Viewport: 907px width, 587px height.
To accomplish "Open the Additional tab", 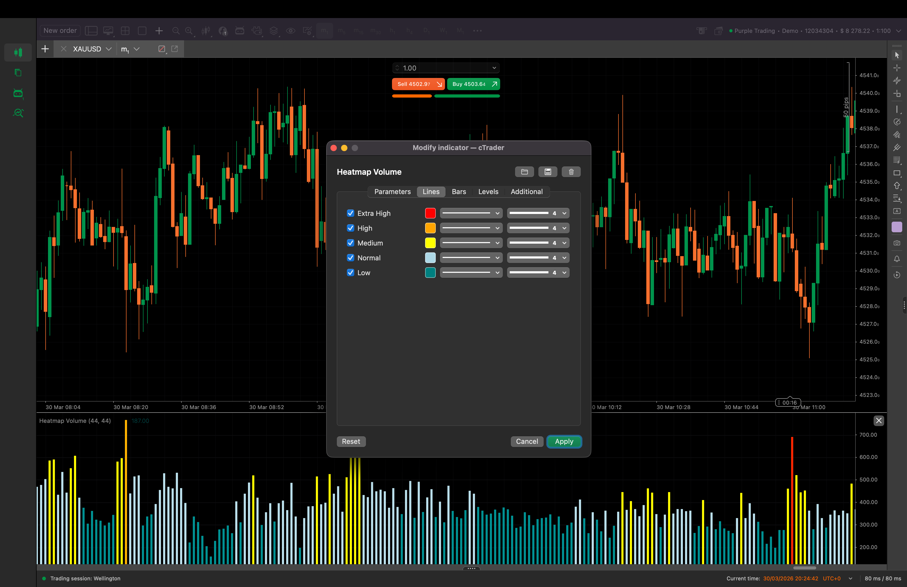I will (x=527, y=192).
